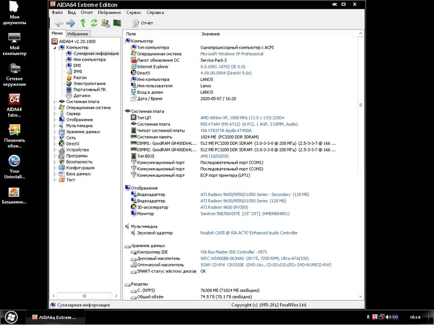Click the volume speaker tray icon

tap(388, 317)
